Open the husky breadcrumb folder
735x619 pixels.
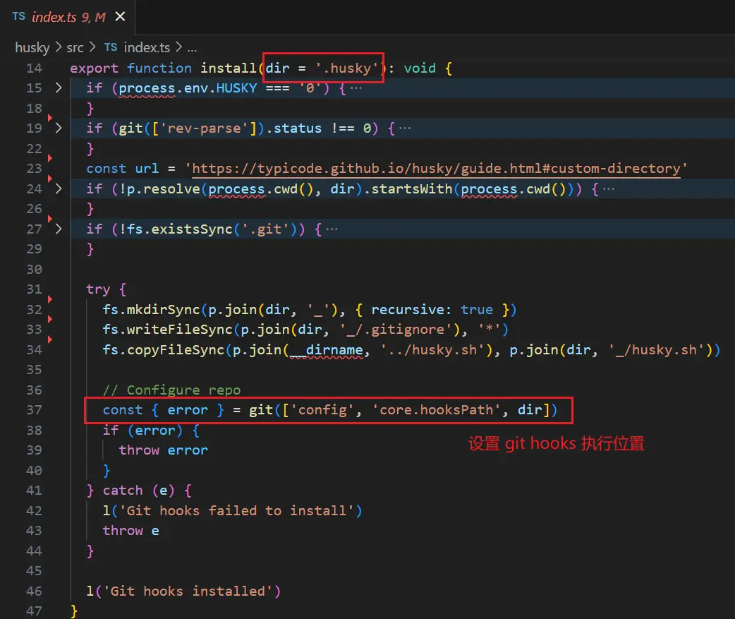tap(32, 47)
